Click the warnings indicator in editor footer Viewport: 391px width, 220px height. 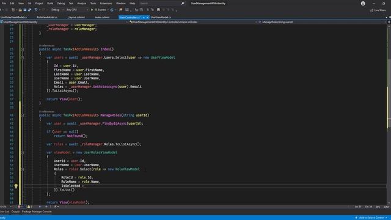click(30, 207)
